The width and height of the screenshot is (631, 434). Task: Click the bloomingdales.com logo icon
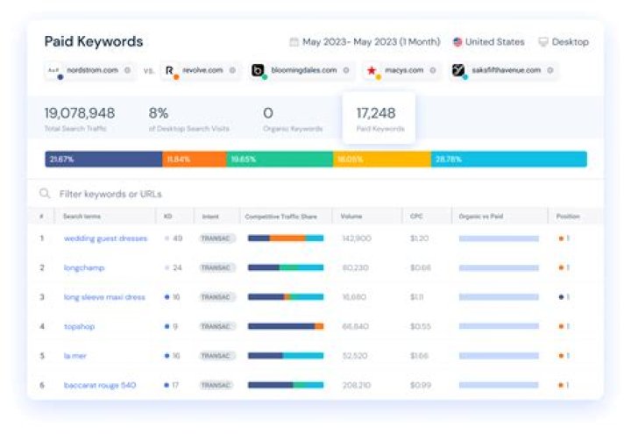(258, 70)
